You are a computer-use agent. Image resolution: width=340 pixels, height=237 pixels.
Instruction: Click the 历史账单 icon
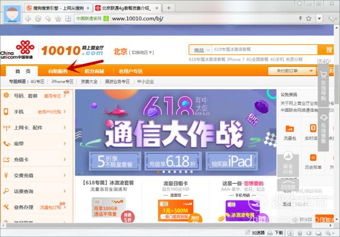(313, 158)
